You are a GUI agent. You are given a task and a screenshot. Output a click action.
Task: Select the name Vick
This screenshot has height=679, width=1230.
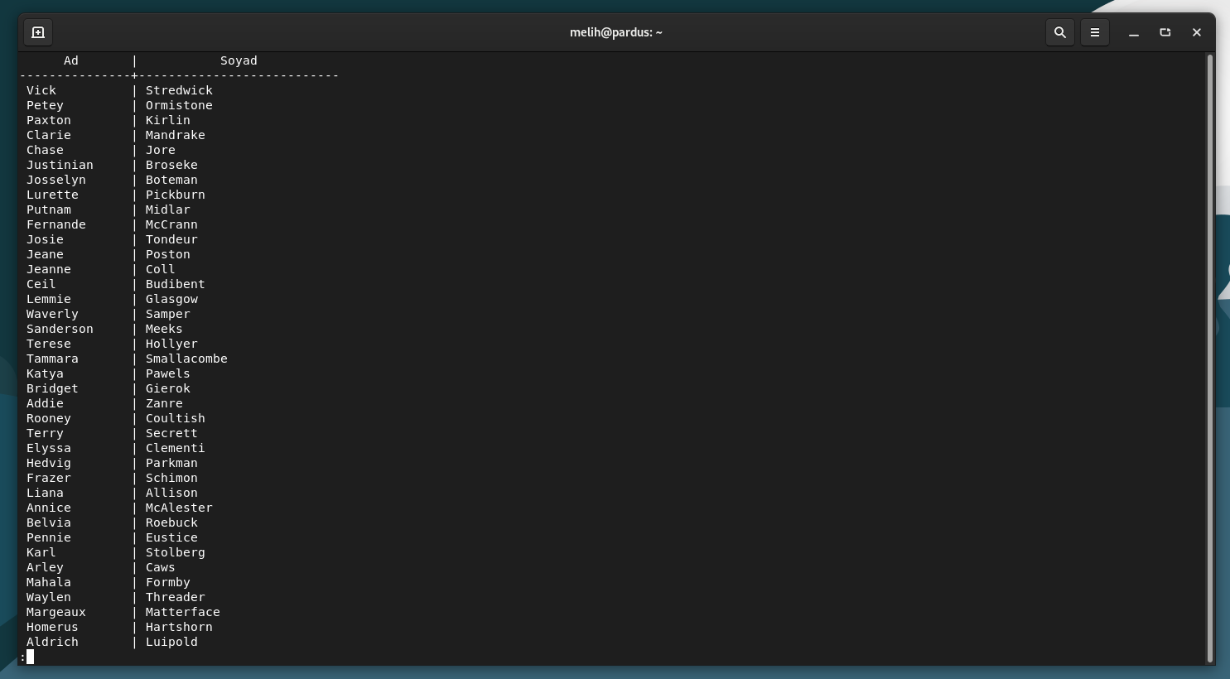41,90
